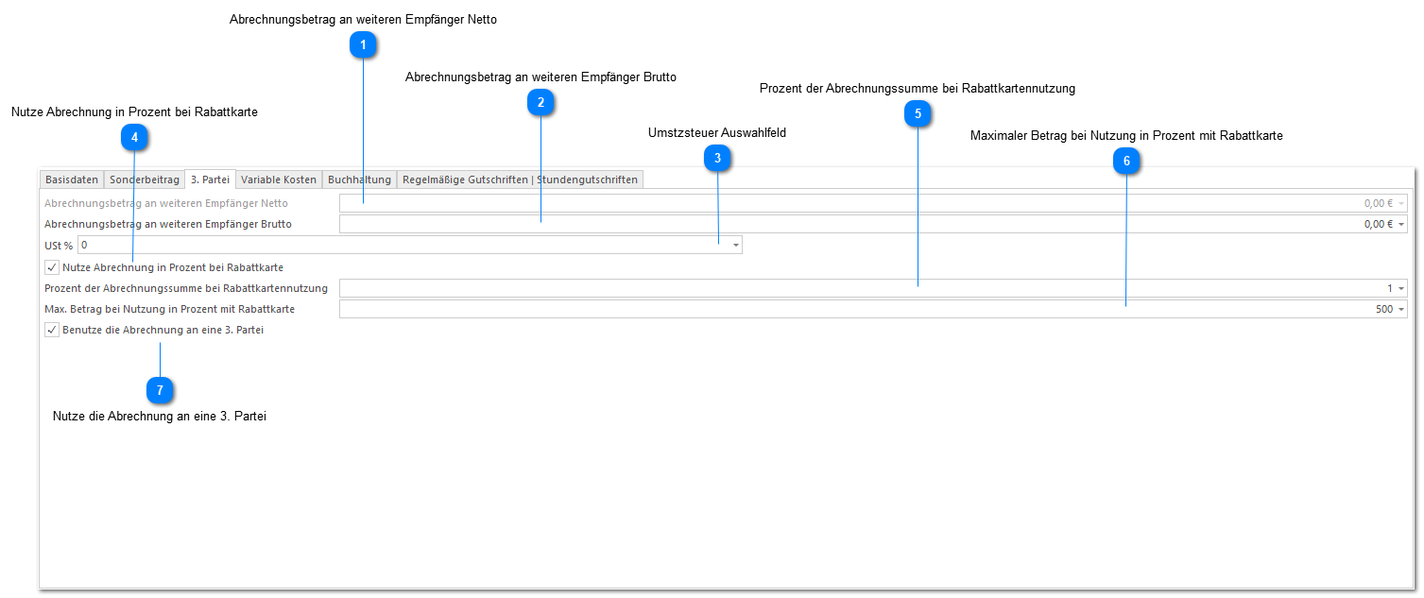The image size is (1424, 598).
Task: Click the callout badge number 4
Action: click(x=135, y=138)
